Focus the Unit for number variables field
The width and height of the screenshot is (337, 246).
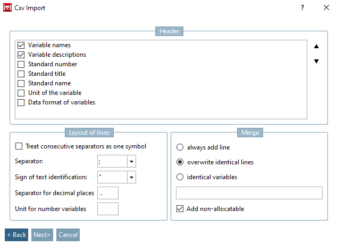(108, 209)
